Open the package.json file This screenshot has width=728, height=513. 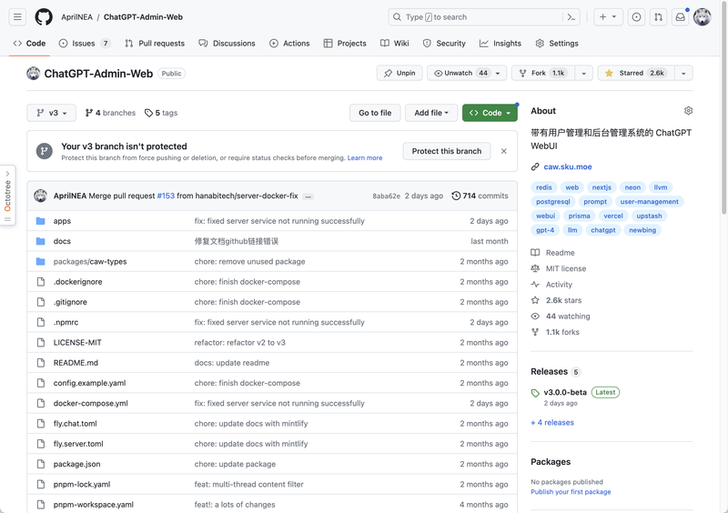(x=76, y=464)
